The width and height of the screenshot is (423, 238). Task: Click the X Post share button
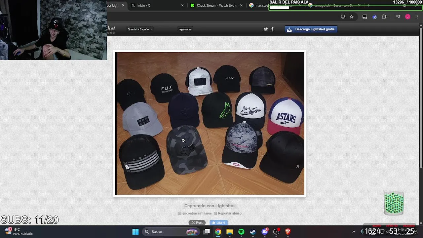197,222
